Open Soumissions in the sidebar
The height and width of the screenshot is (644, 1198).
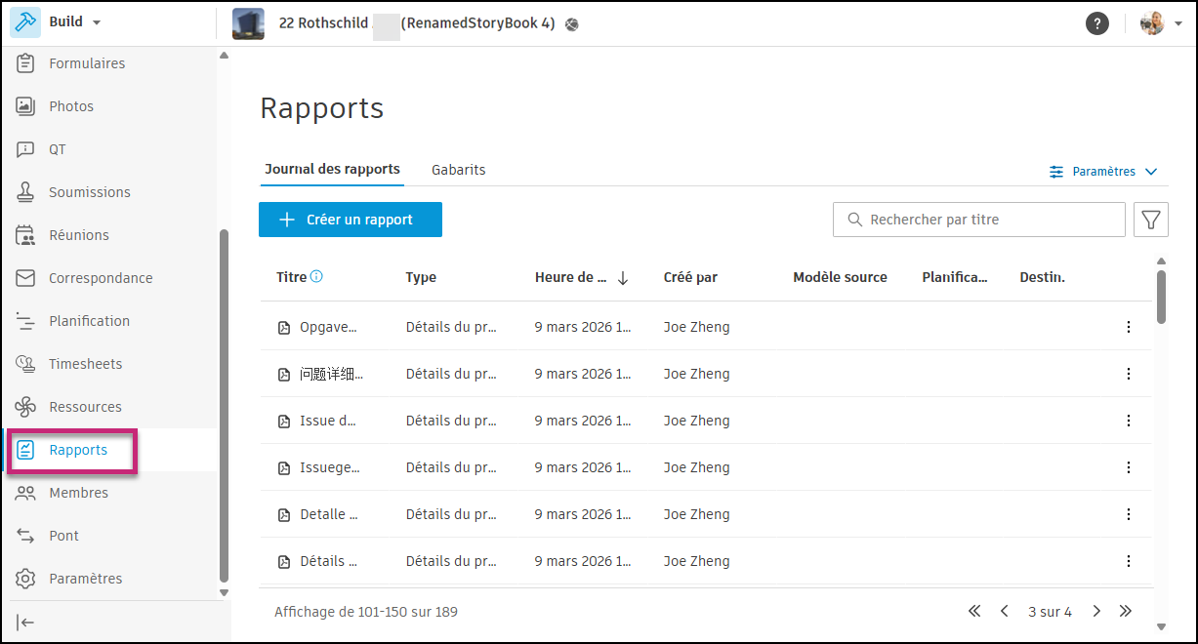[90, 192]
